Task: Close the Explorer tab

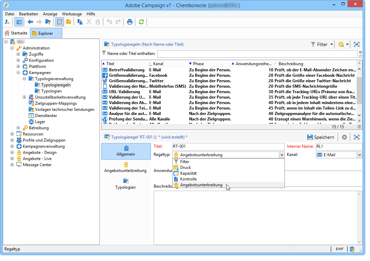Action: tap(60, 33)
